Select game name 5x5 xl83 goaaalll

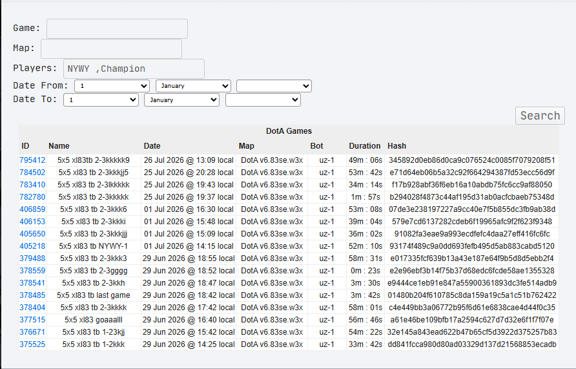[94, 320]
